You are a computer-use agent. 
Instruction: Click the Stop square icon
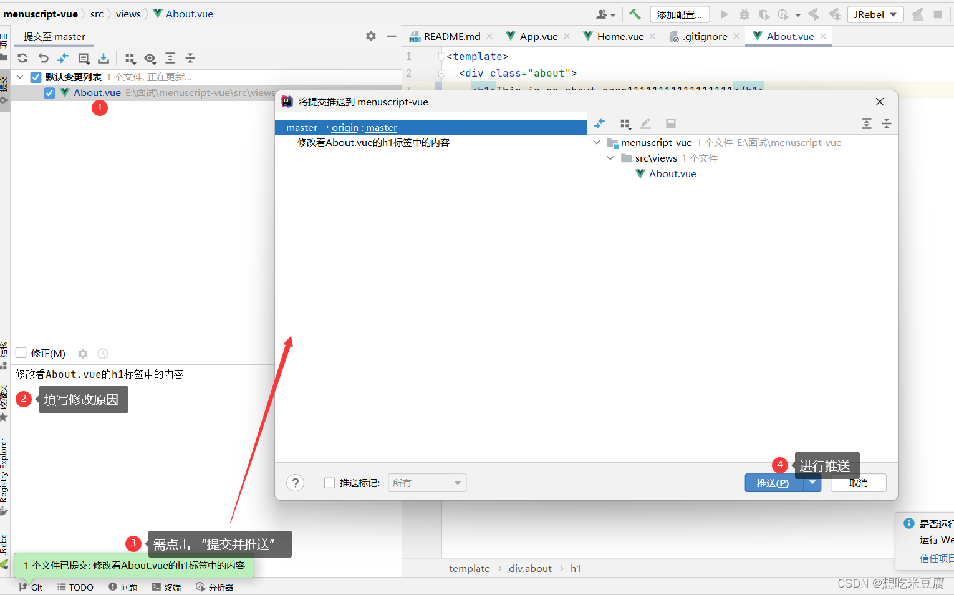point(938,14)
